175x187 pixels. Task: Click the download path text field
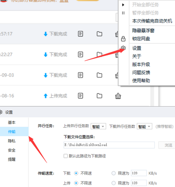[109, 145]
